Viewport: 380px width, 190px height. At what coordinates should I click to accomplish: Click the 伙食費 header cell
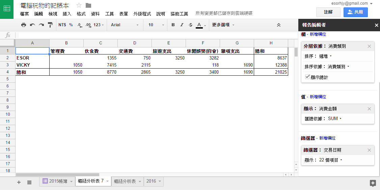(101, 51)
